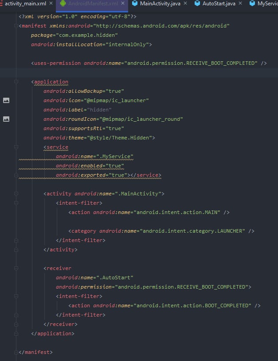Close the AutoStart.java tab
The width and height of the screenshot is (278, 361).
240,4
